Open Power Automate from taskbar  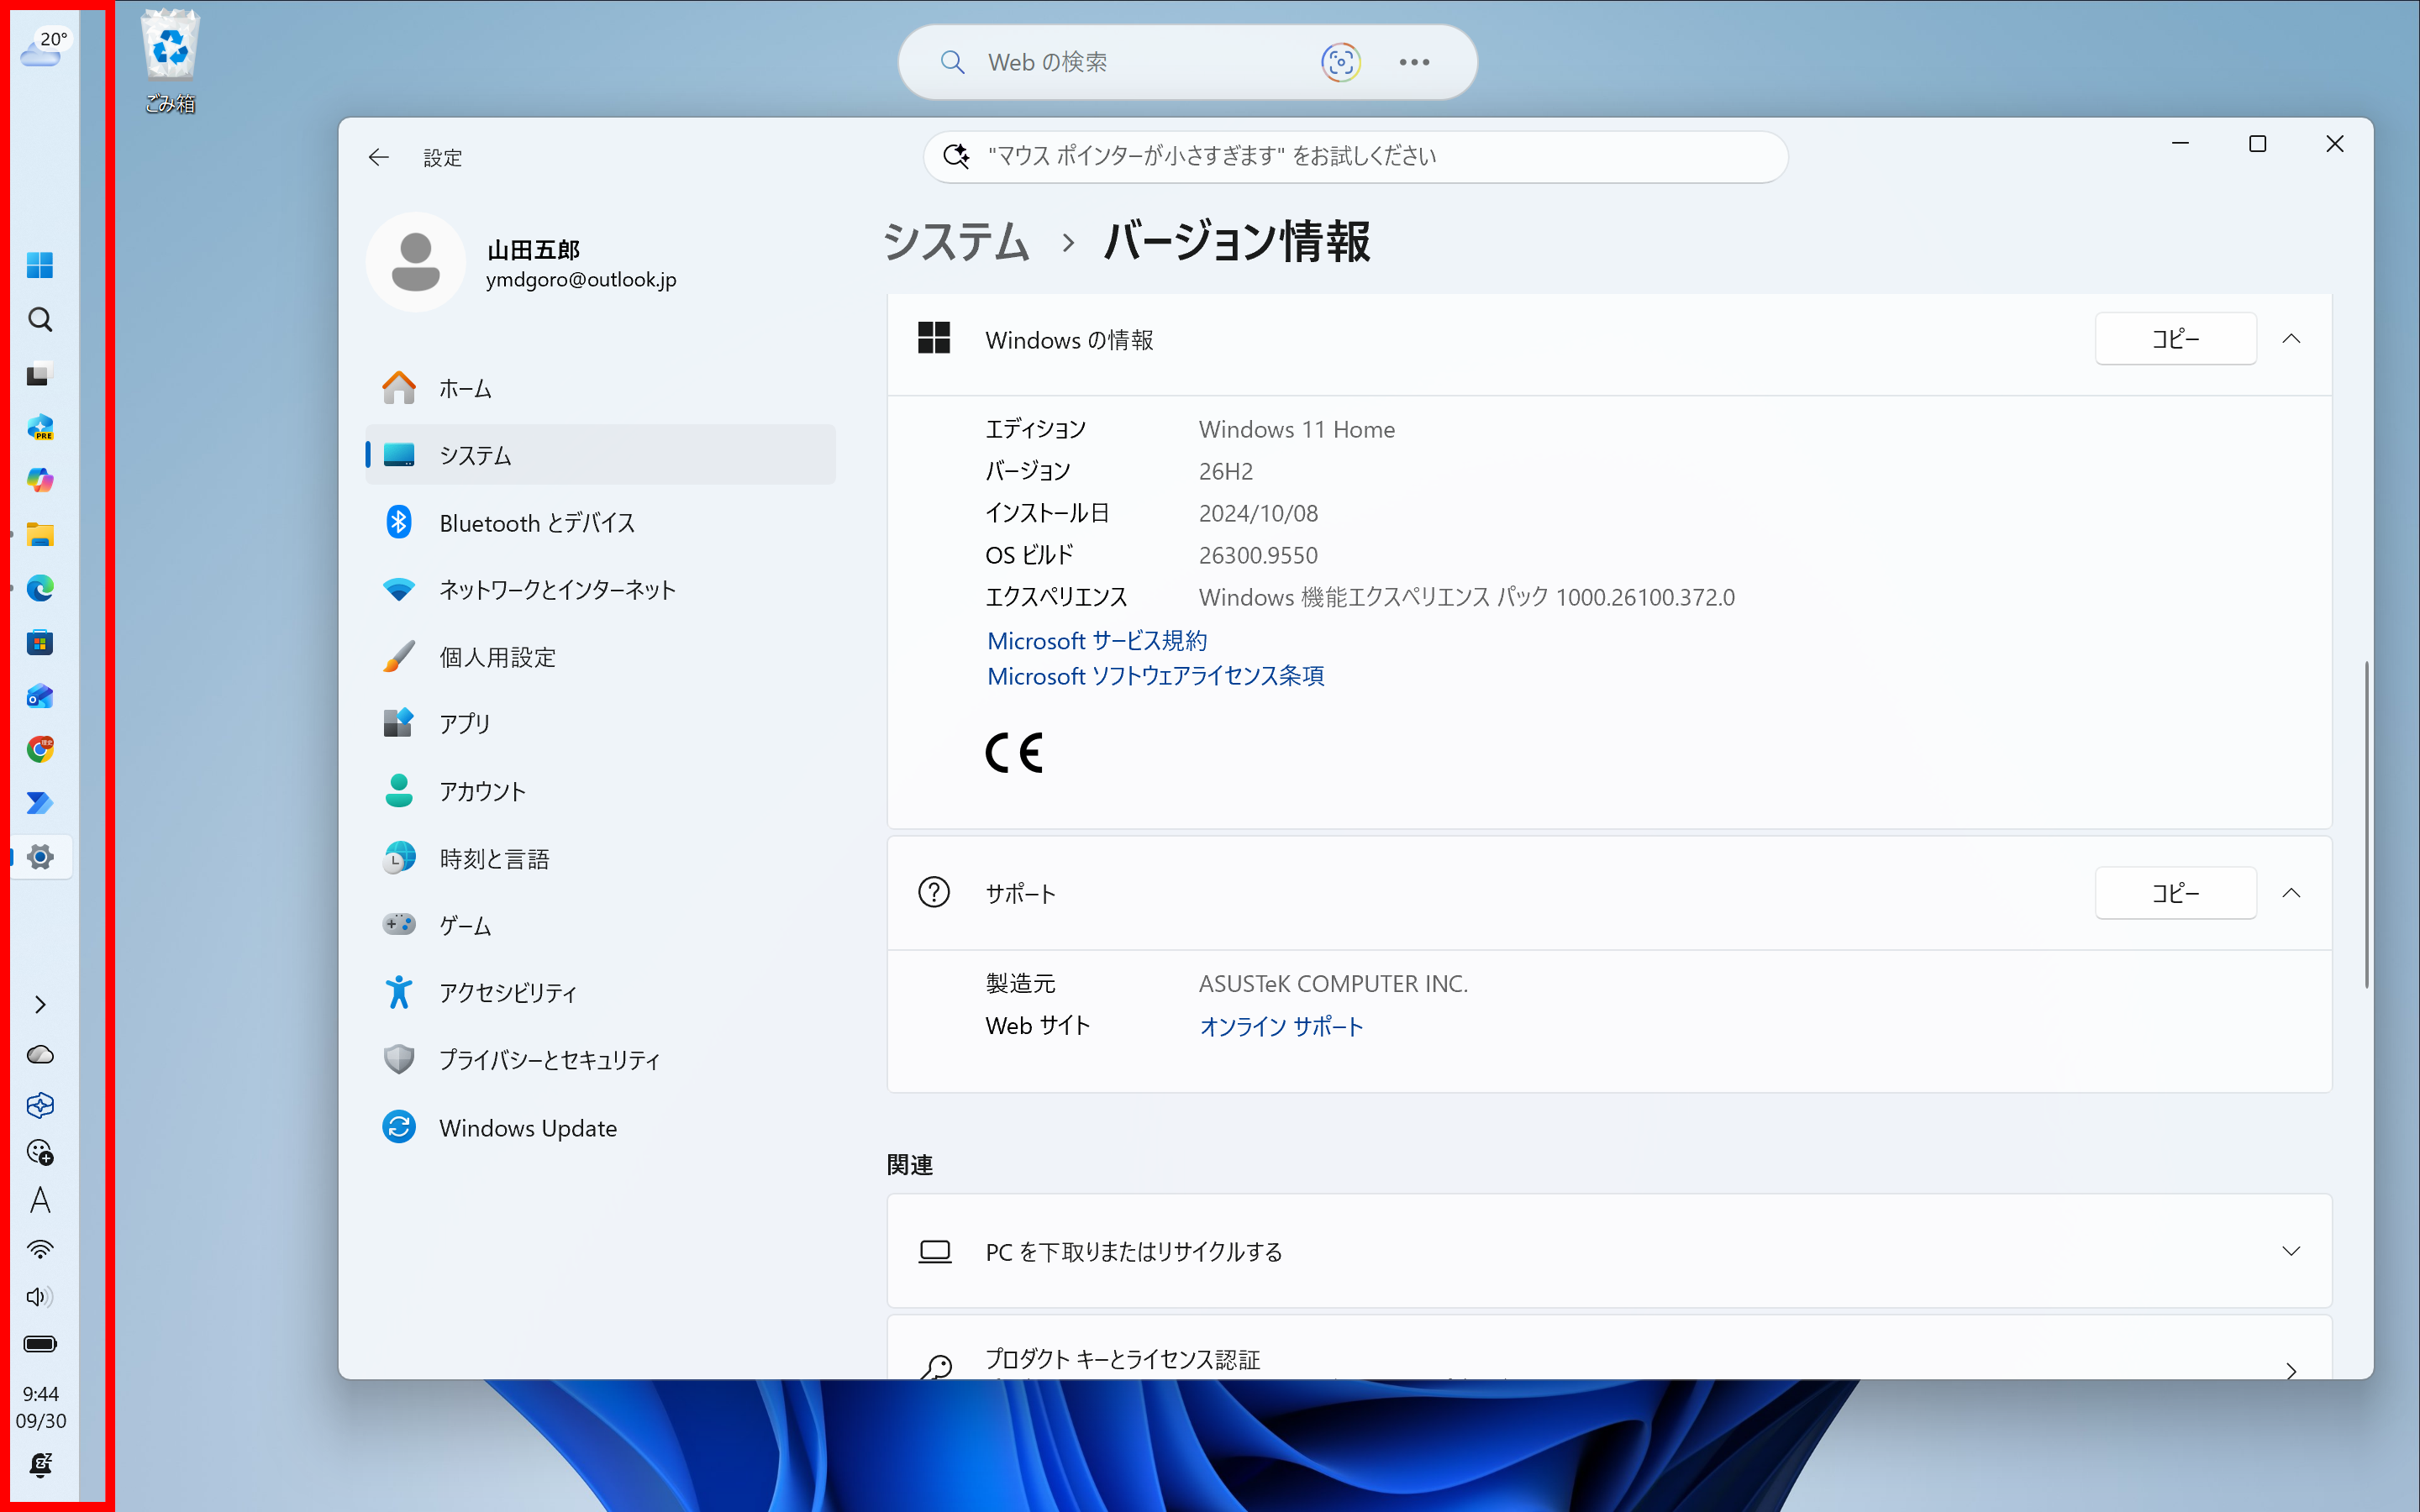point(40,803)
